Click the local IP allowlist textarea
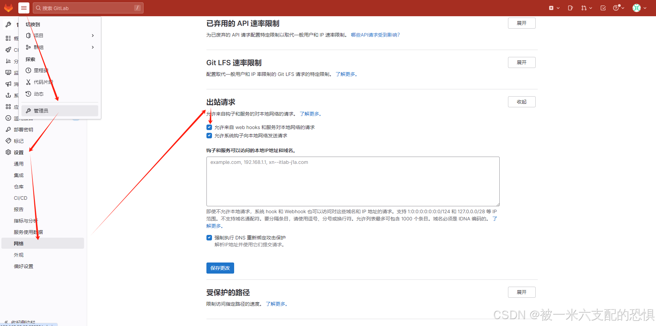 click(x=353, y=181)
